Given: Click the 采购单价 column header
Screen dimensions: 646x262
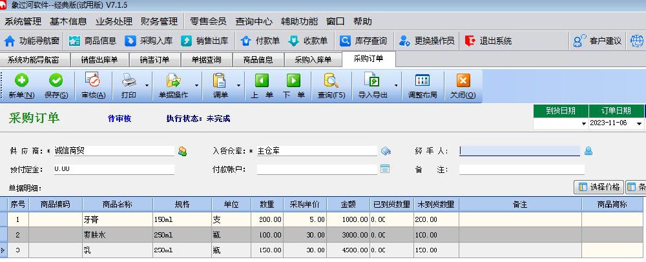Looking at the screenshot, I should click(x=306, y=205).
